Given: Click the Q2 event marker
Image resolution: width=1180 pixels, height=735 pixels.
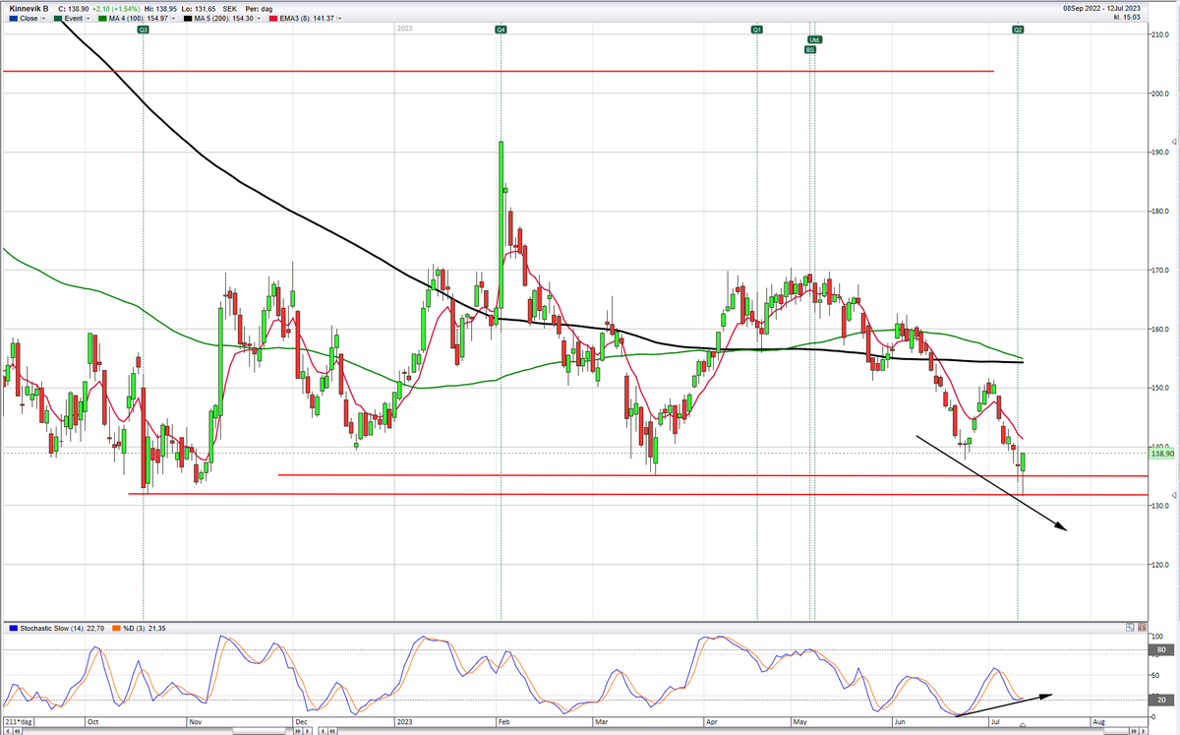Looking at the screenshot, I should pos(1018,31).
